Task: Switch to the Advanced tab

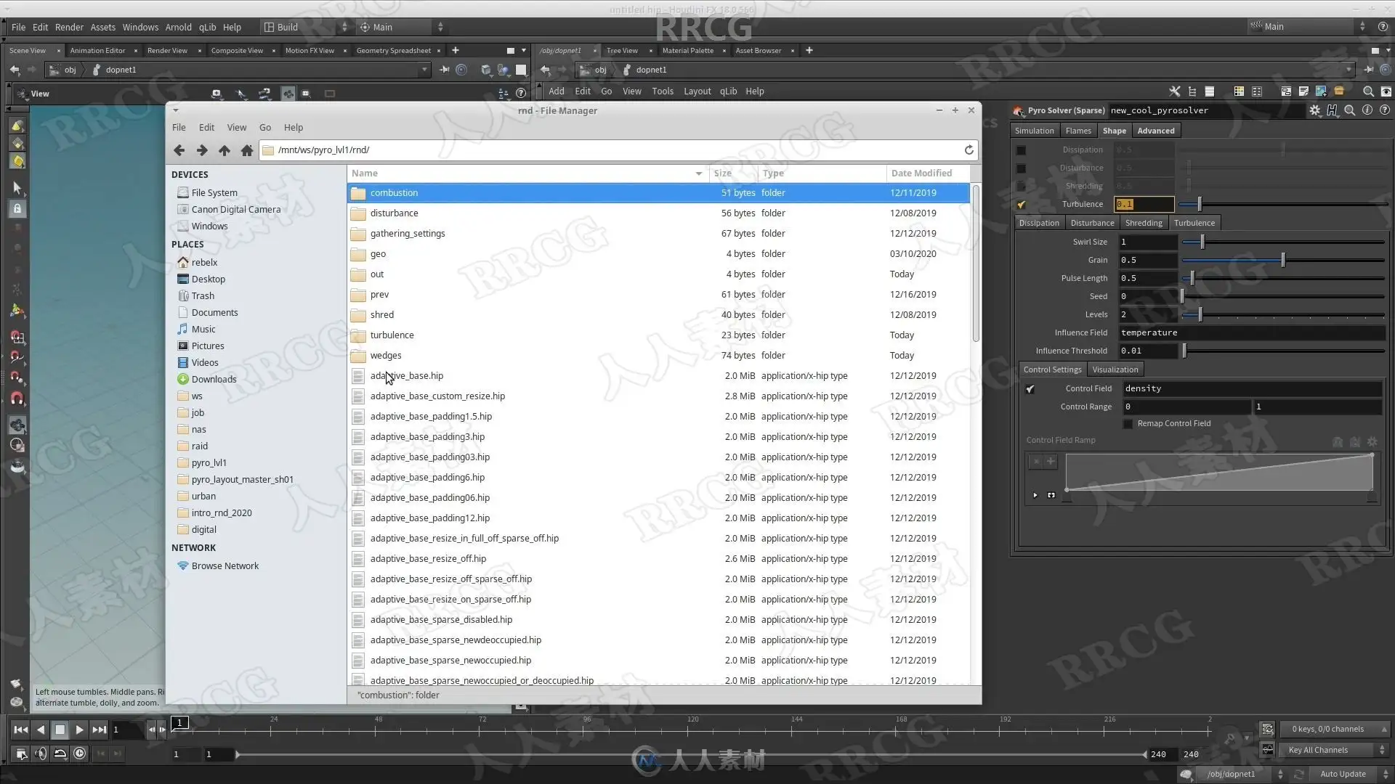Action: click(x=1155, y=131)
